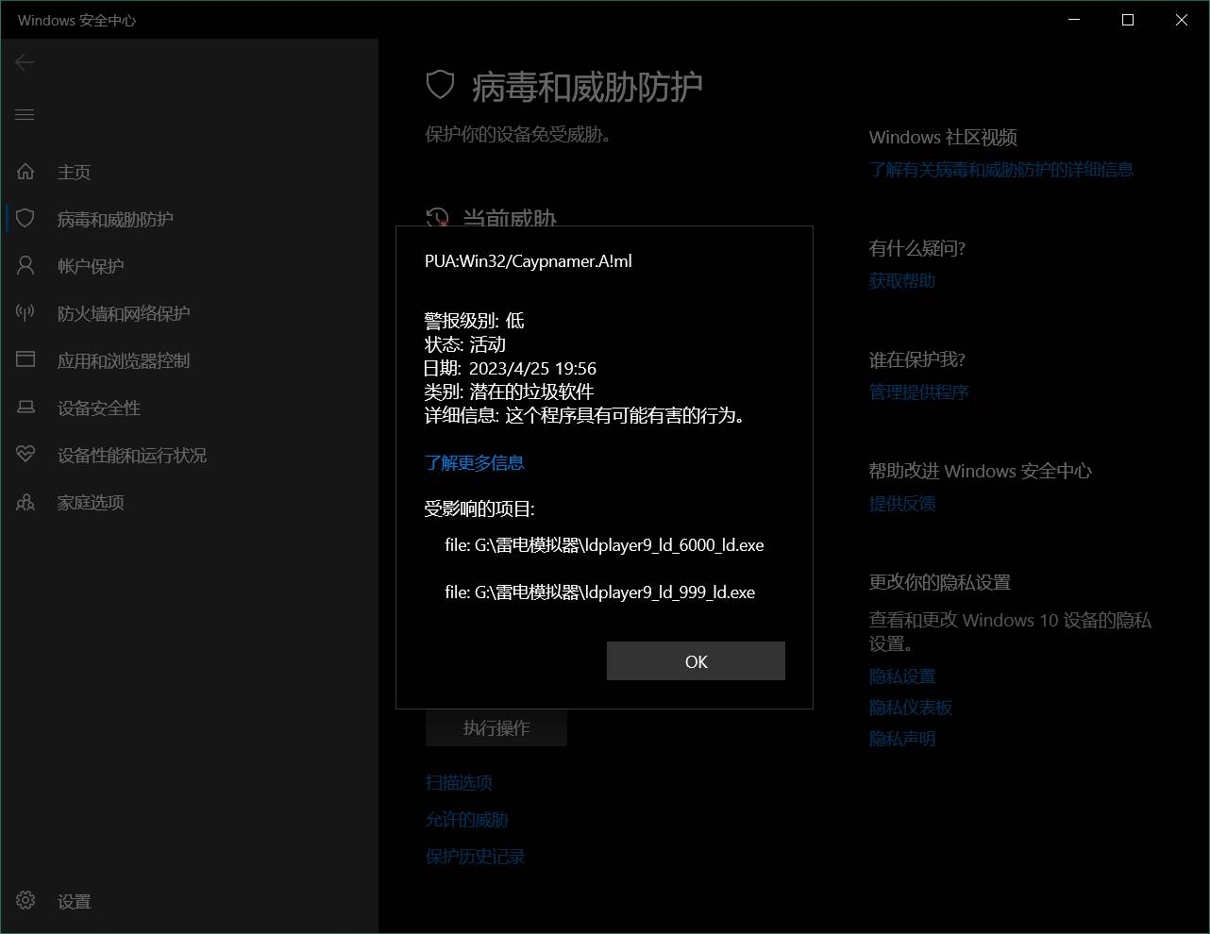1210x934 pixels.
Task: Open 设置 via the gear icon
Action: pos(25,901)
